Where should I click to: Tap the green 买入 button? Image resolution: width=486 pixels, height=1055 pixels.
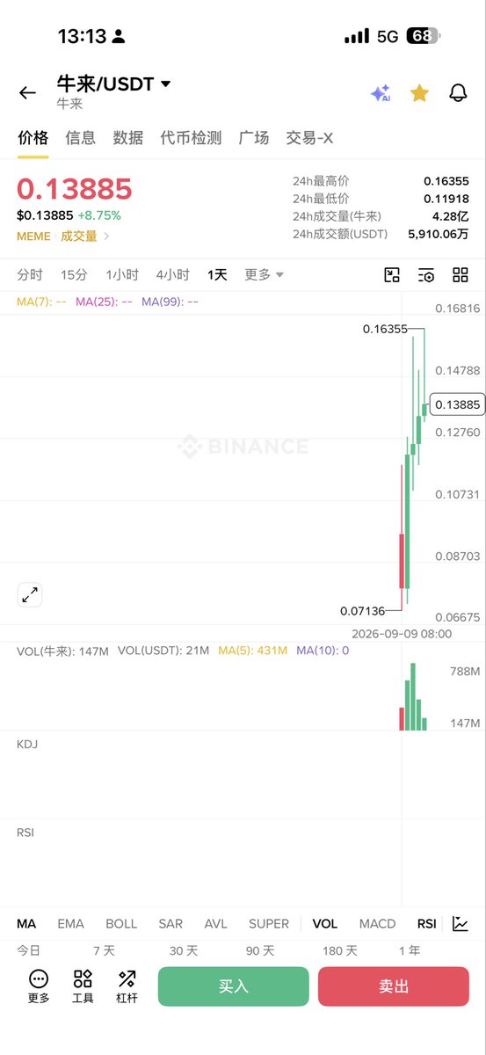click(234, 986)
